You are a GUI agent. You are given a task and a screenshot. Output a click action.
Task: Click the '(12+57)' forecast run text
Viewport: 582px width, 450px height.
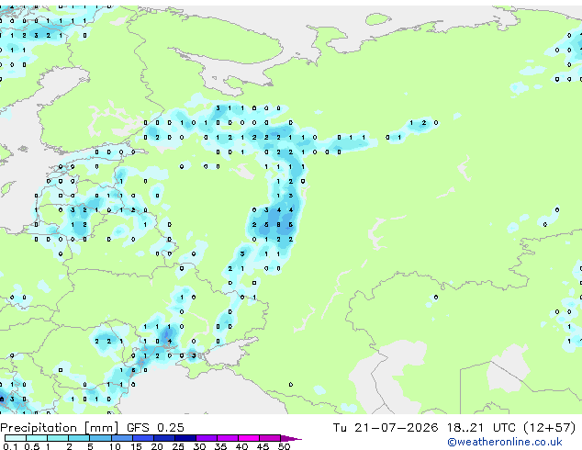pyautogui.click(x=550, y=428)
